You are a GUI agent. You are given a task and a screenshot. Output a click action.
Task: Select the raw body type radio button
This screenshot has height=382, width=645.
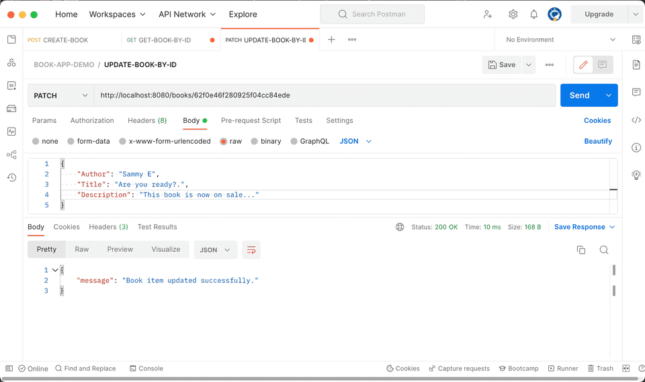click(x=224, y=142)
